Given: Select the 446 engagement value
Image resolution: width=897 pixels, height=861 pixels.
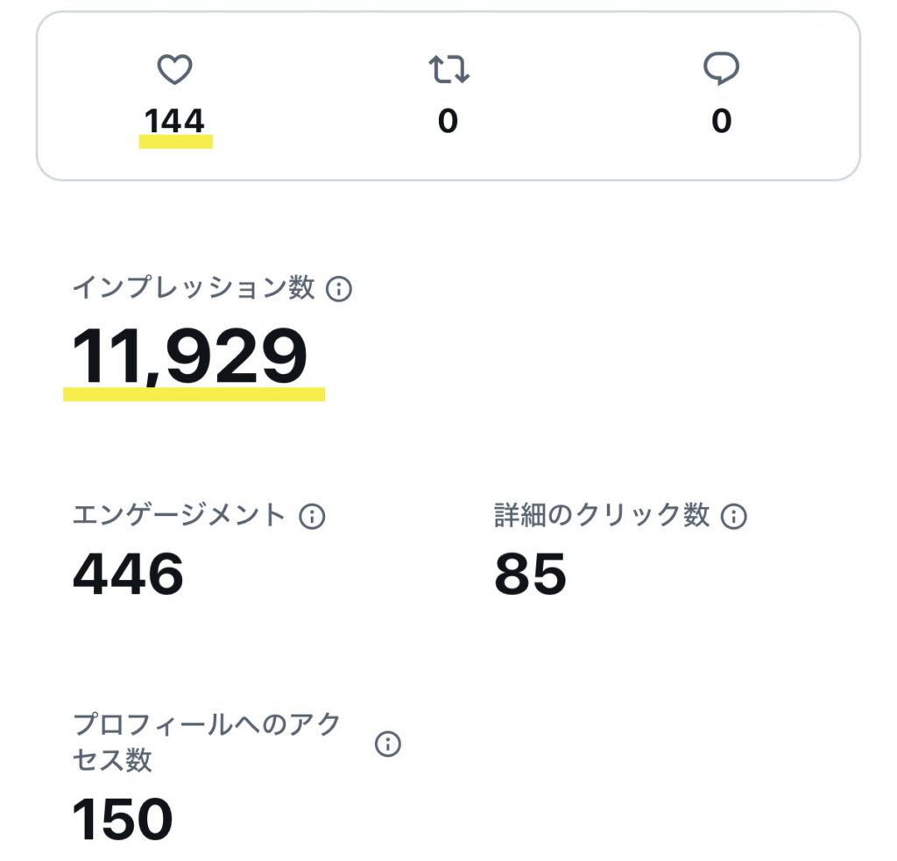Looking at the screenshot, I should [128, 575].
